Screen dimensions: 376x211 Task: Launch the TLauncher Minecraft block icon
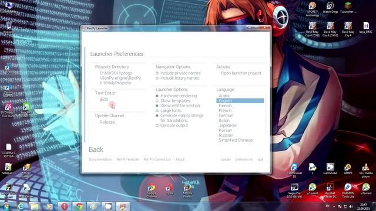[x=348, y=7]
